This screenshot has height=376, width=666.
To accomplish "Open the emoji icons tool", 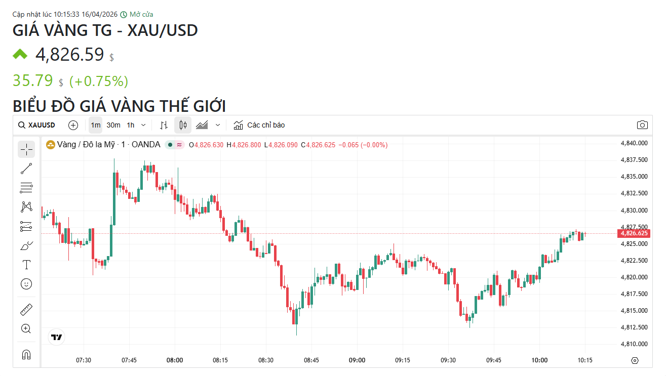I will coord(26,284).
